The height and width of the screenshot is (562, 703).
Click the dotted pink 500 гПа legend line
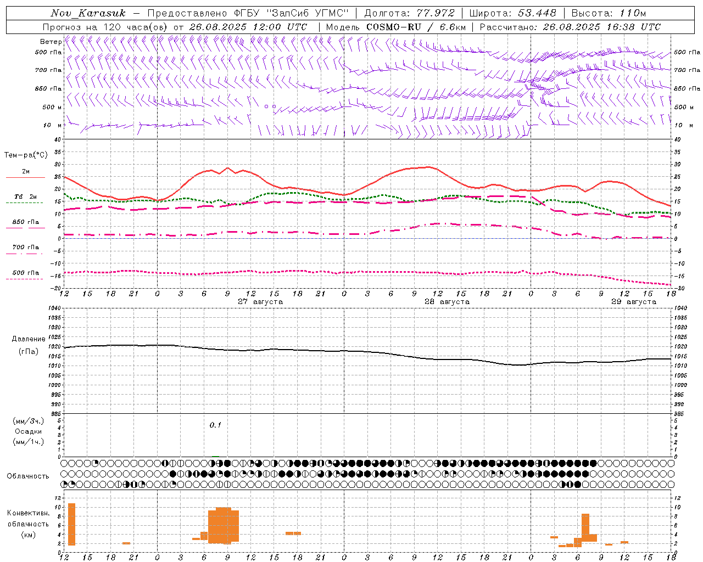pyautogui.click(x=24, y=279)
